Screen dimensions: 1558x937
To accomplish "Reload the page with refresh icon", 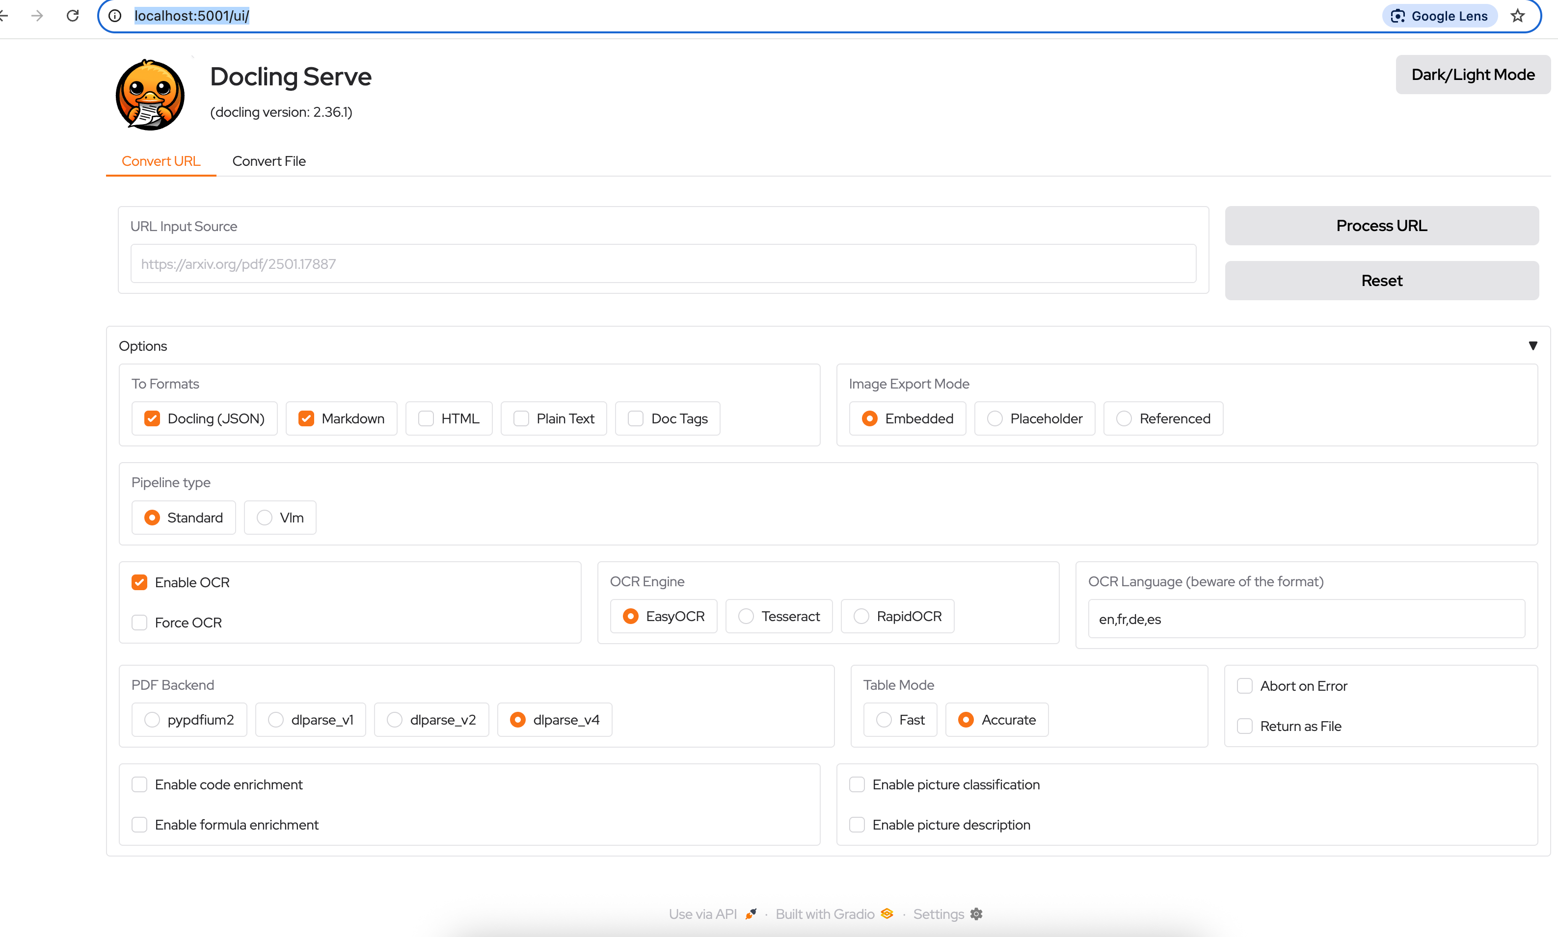I will tap(73, 16).
